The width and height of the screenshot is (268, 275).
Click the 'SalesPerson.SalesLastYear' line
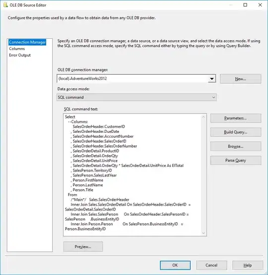pyautogui.click(x=94, y=175)
